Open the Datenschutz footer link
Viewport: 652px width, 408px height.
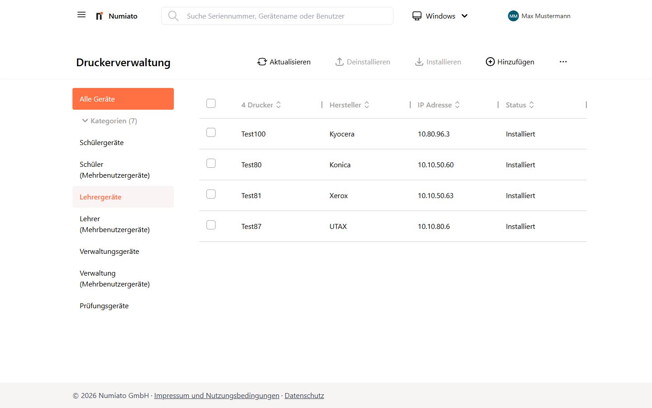pos(304,395)
